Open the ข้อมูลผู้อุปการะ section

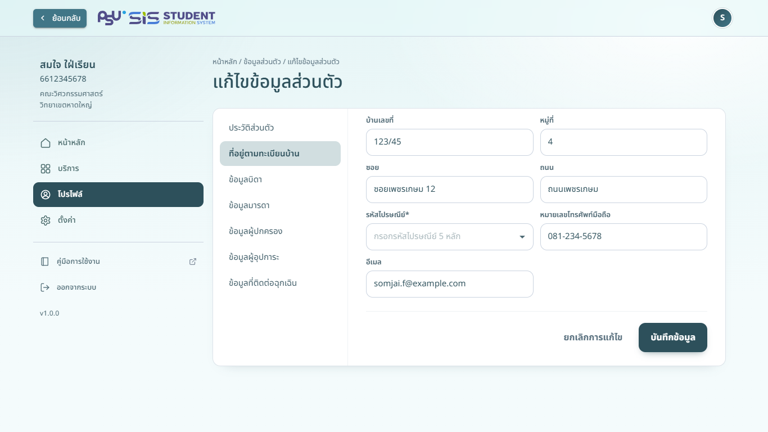click(280, 257)
